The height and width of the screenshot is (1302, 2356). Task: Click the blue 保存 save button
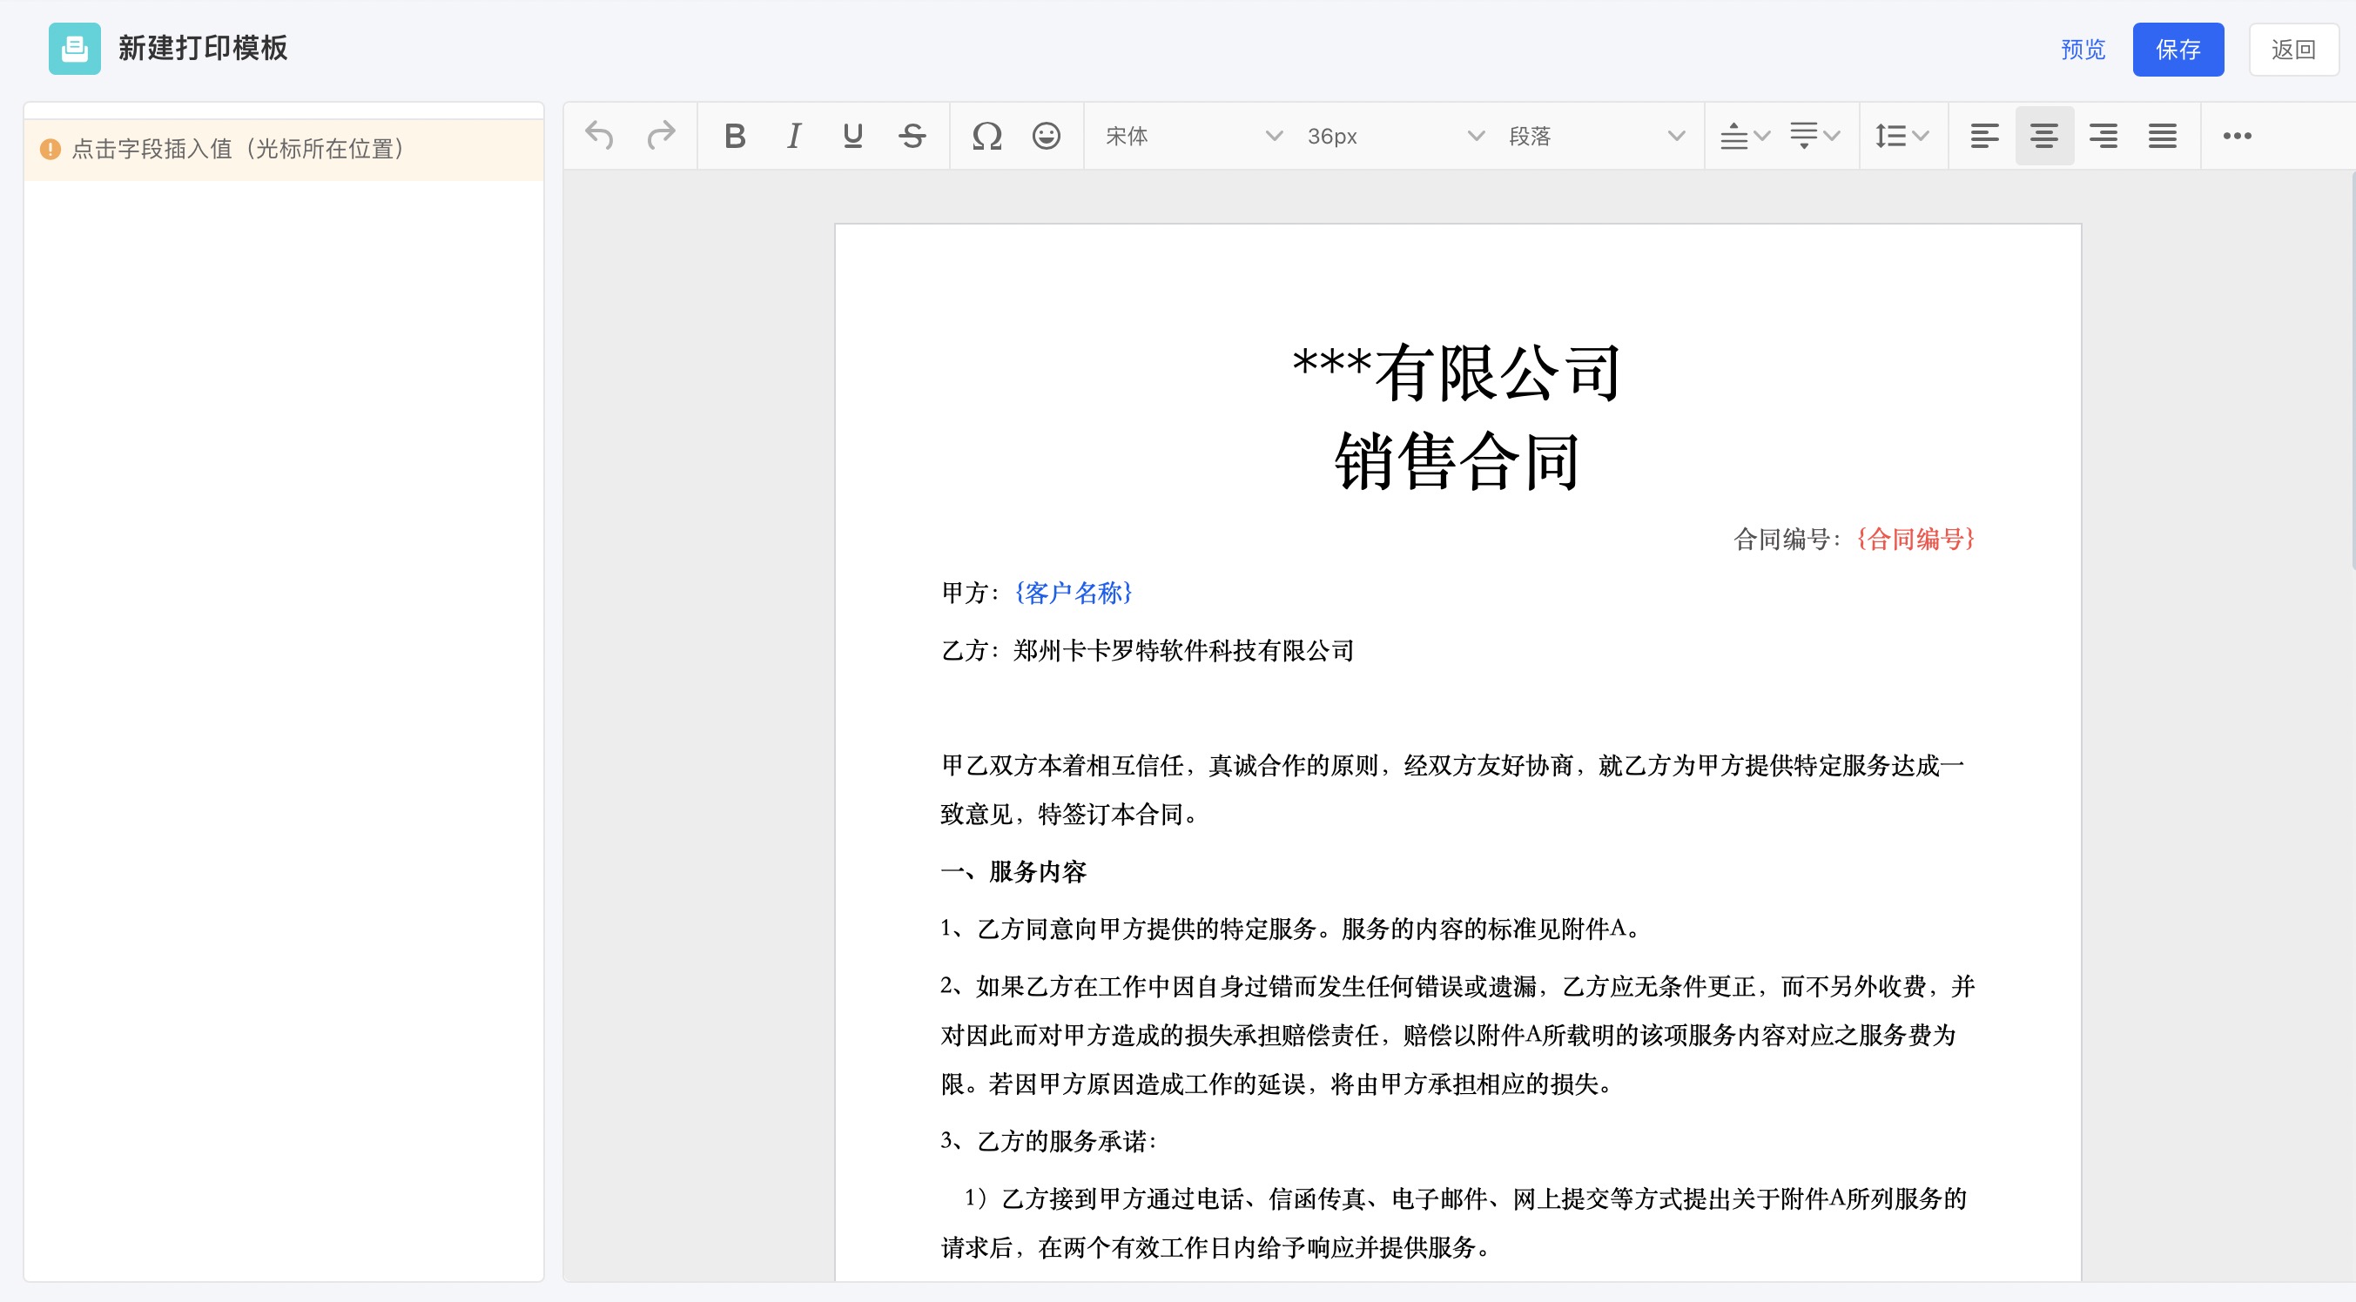pos(2178,50)
